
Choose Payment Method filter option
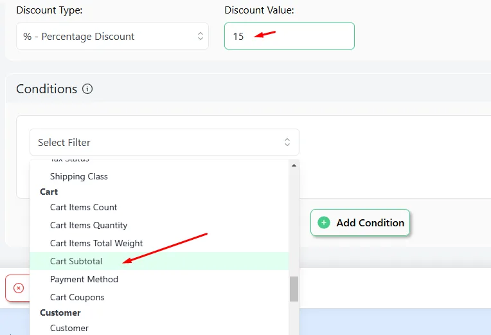[x=159, y=279]
